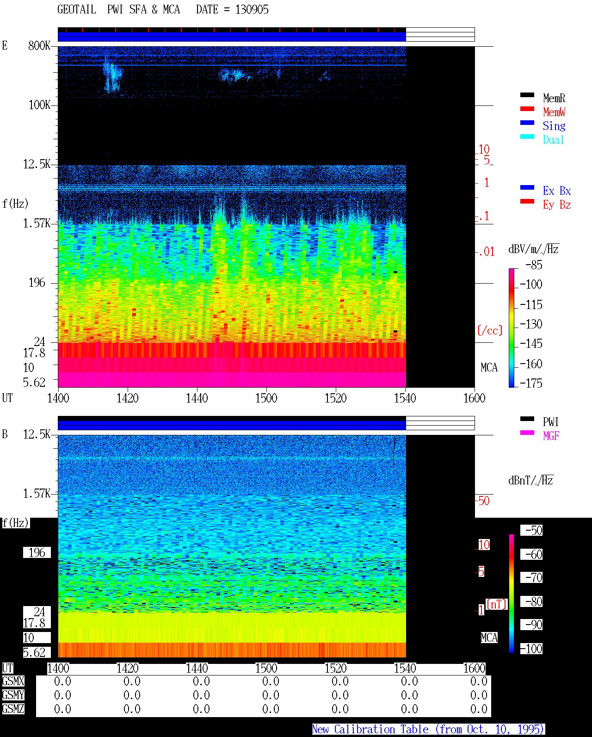Select the blue Sing legend swatch

[x=527, y=123]
